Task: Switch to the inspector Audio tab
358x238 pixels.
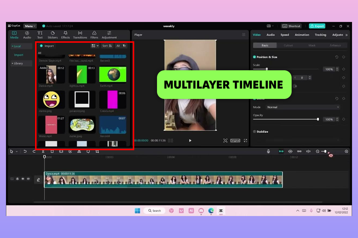Action: (x=271, y=35)
